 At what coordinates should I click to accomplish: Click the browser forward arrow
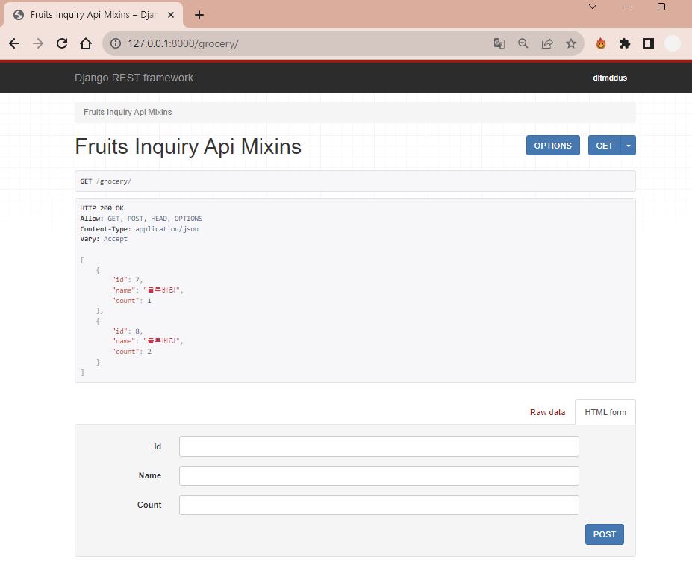click(x=38, y=43)
